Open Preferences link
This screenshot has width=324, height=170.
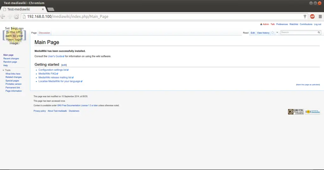(x=282, y=24)
